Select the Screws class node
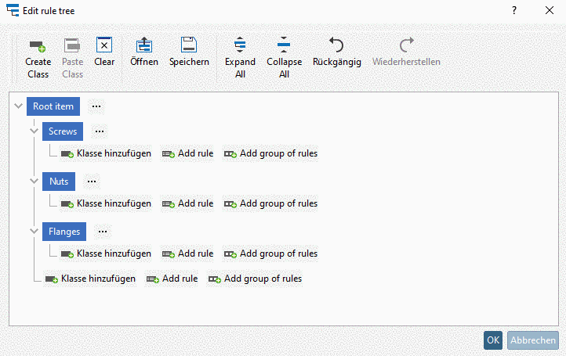Viewport: 566px width, 356px height. pos(63,131)
